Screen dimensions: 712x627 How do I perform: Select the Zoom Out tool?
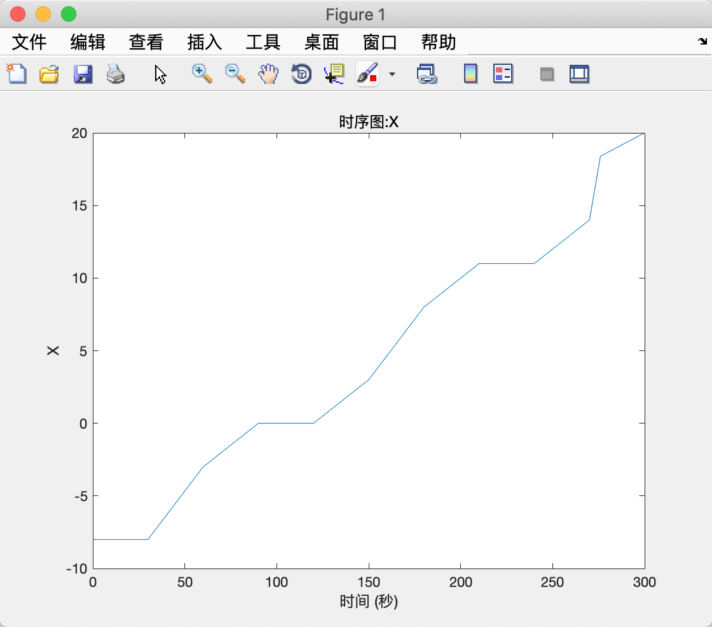(235, 74)
